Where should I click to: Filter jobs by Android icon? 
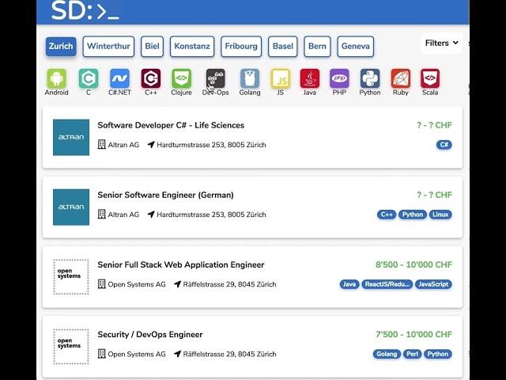click(x=56, y=78)
